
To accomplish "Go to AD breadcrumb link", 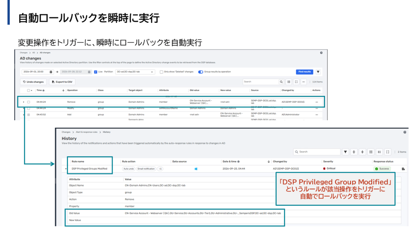I will coord(34,53).
